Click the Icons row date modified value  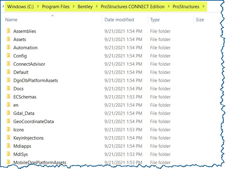pos(123,129)
